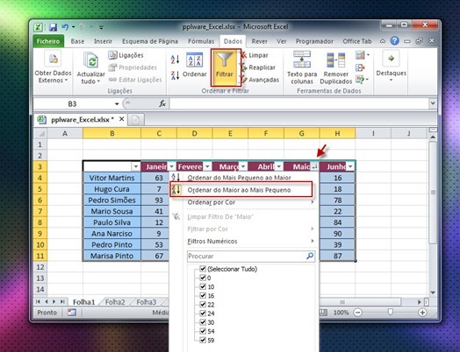Click zoom in plus button
The image size is (460, 352).
(x=422, y=313)
